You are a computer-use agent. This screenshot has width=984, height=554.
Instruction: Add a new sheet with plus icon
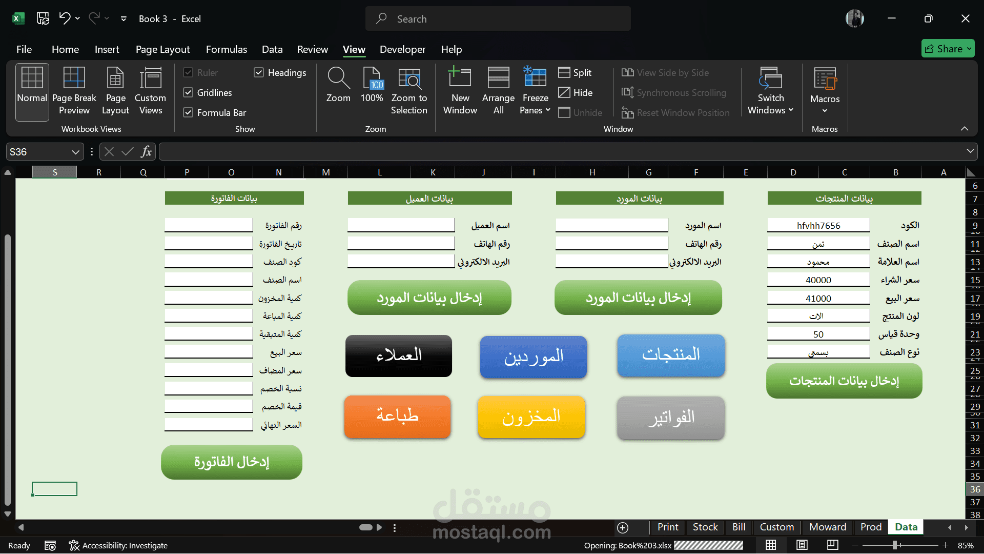point(623,528)
